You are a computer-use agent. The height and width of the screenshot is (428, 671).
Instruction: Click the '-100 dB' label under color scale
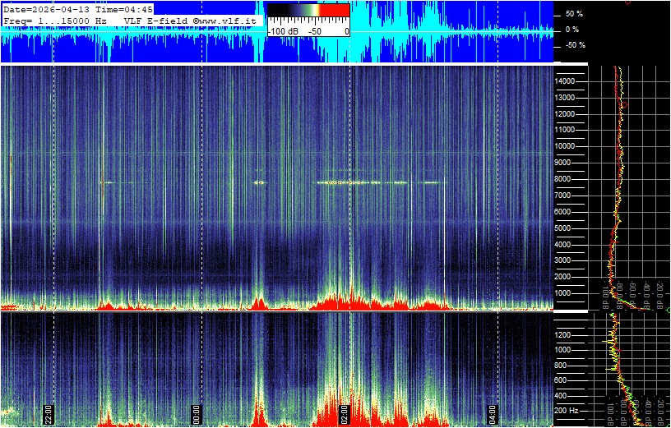point(283,32)
